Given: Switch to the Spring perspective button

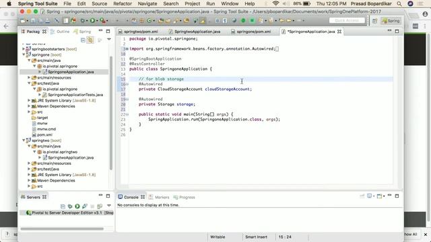Looking at the screenshot, I should click(391, 21).
